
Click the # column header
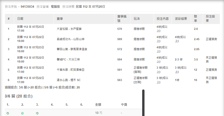(9, 19)
